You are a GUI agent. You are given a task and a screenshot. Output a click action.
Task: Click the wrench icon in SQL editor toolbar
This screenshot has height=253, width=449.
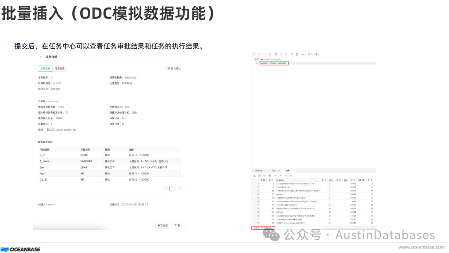[292, 55]
